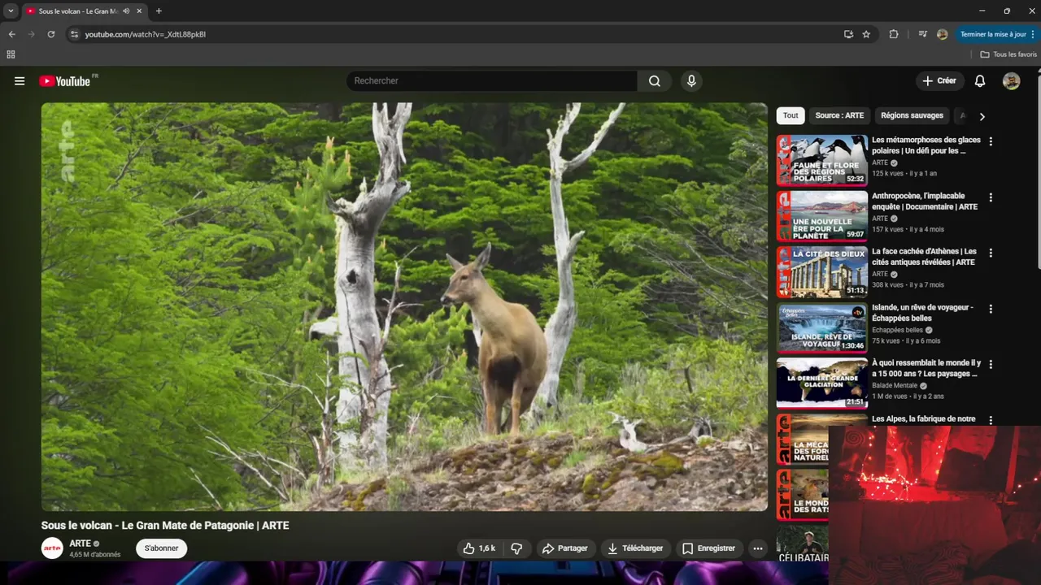Click the Rechercher search field
Image resolution: width=1041 pixels, height=585 pixels.
(x=492, y=81)
